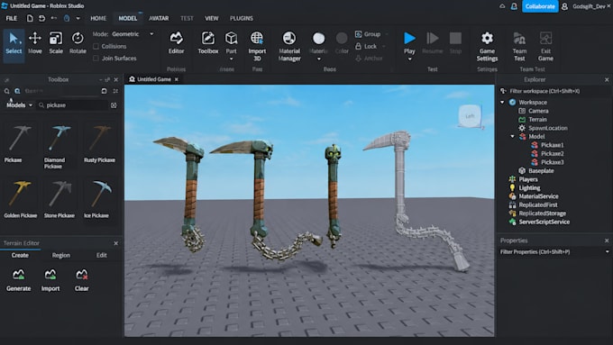Enable the Collisions checkbox

pos(96,47)
